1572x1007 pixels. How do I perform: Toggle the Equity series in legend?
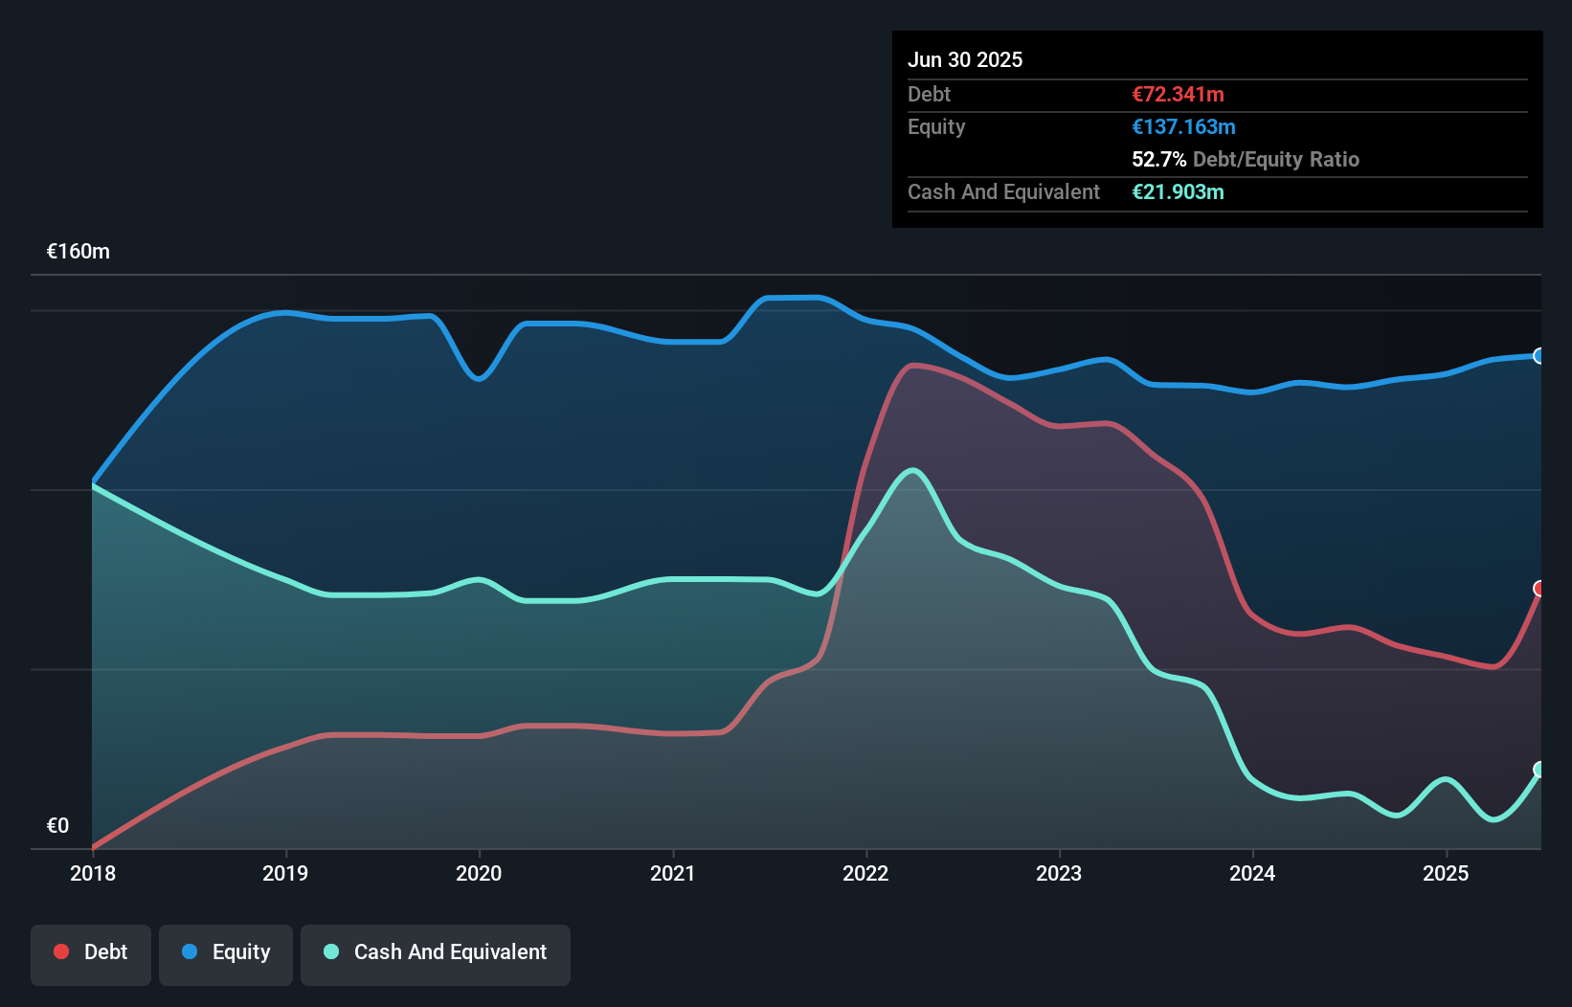[x=226, y=953]
